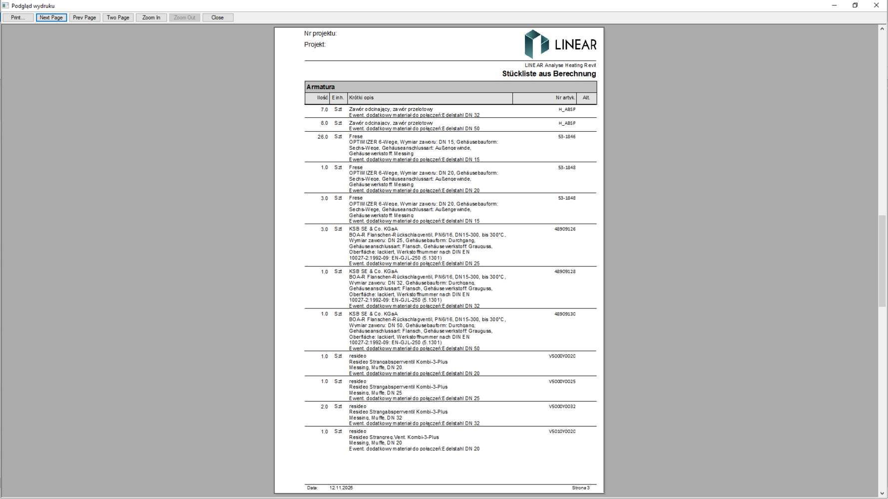
Task: Click the Stückliste aus Berechnung title
Action: 548,74
